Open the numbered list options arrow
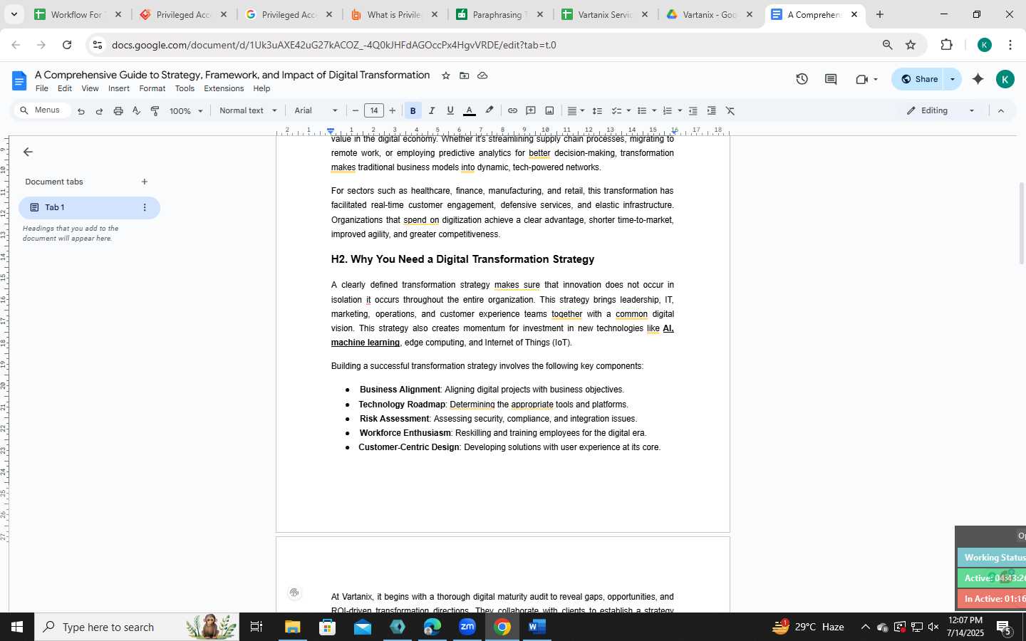 pyautogui.click(x=680, y=110)
